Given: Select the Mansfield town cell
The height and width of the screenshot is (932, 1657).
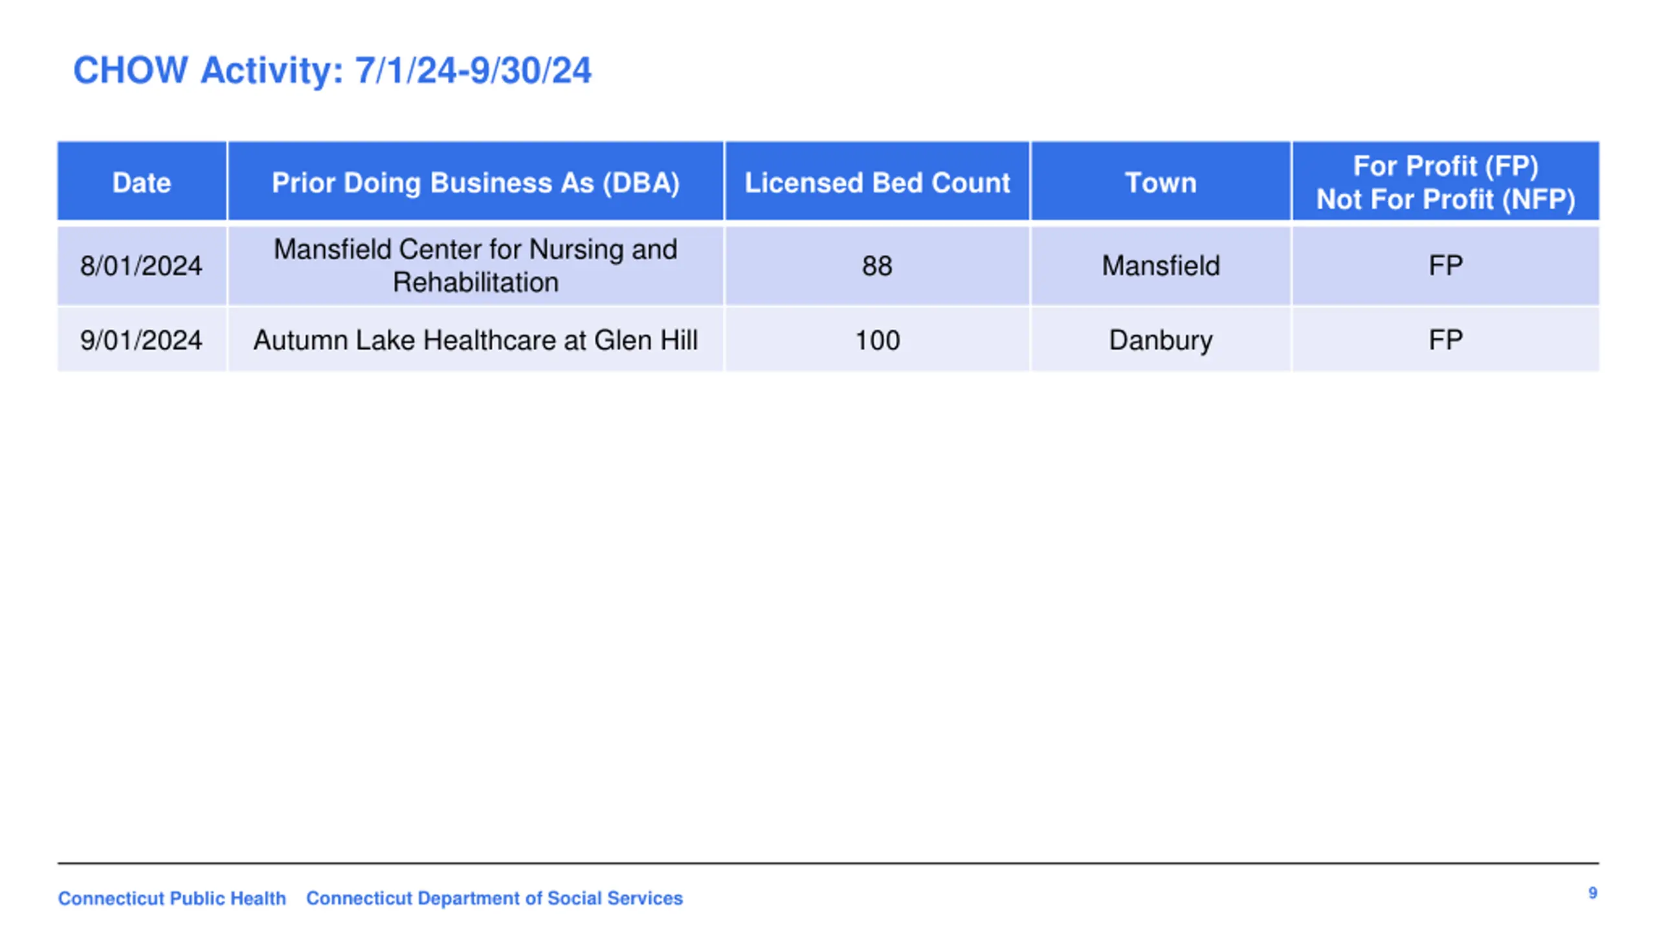Looking at the screenshot, I should tap(1161, 265).
